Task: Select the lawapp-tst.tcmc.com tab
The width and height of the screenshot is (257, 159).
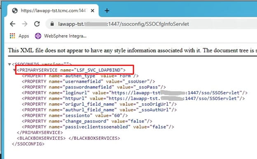Action: 53,11
